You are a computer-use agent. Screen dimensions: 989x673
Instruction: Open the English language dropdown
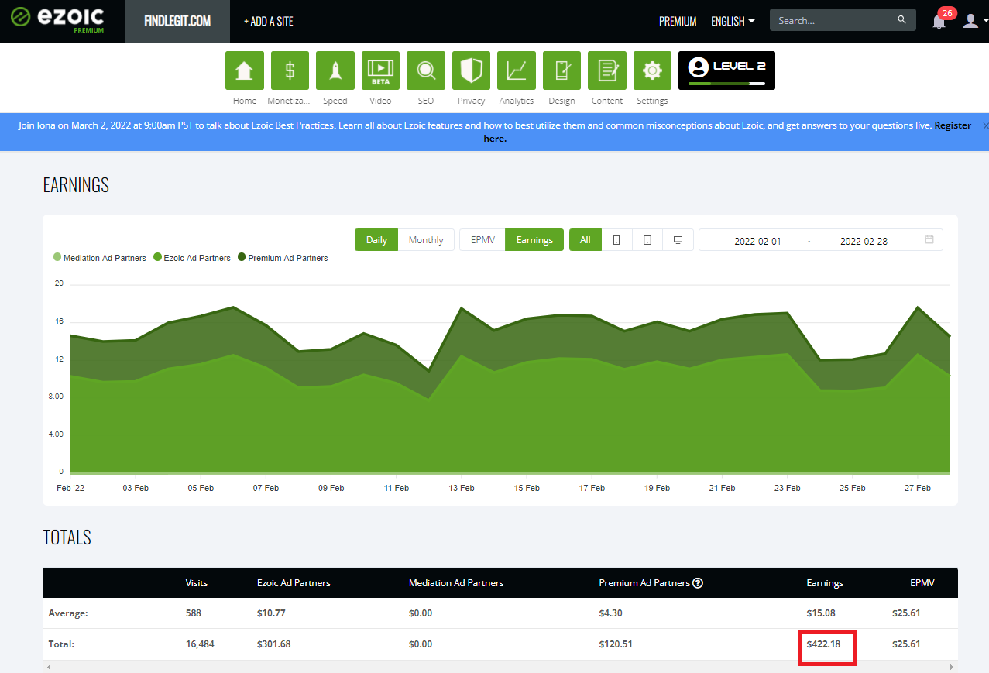click(x=733, y=21)
